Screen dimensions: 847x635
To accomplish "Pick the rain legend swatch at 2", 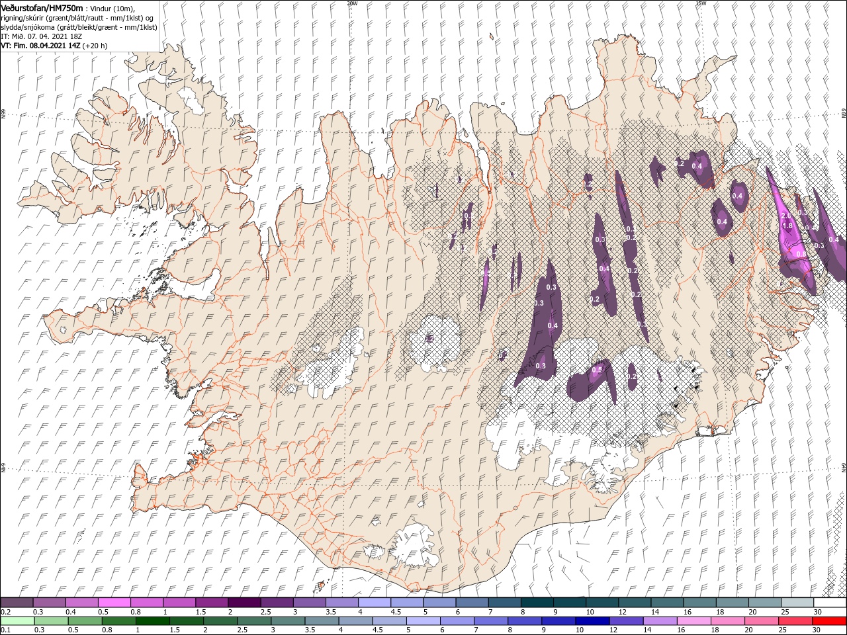I will click(220, 620).
